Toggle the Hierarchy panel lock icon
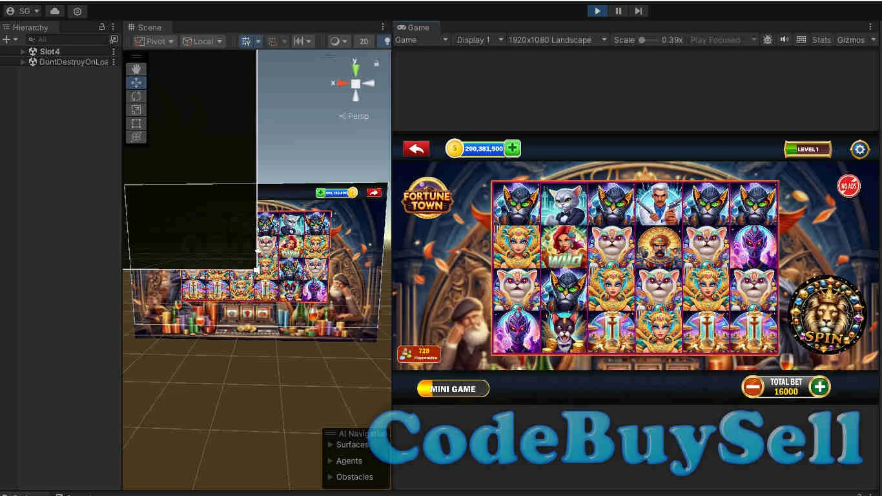Viewport: 882px width, 496px height. (101, 27)
